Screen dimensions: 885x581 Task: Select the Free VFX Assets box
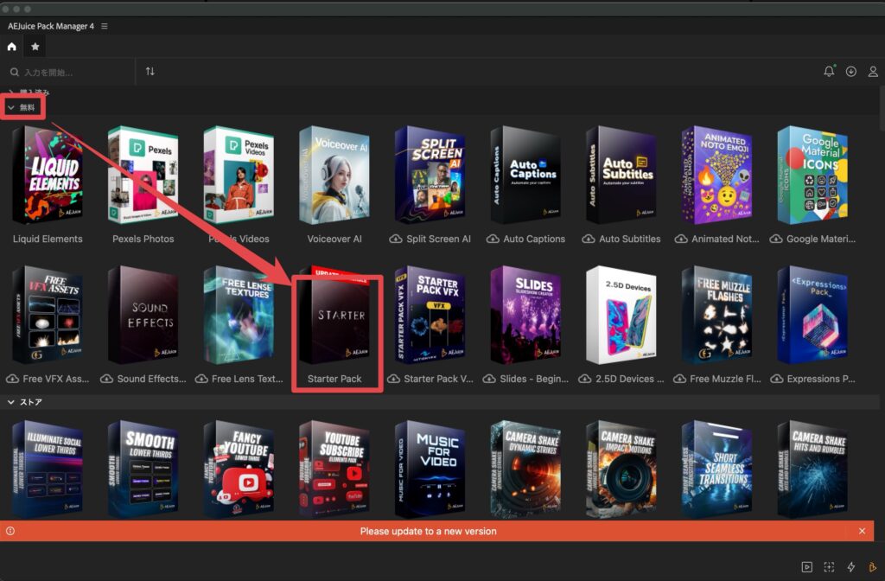48,315
